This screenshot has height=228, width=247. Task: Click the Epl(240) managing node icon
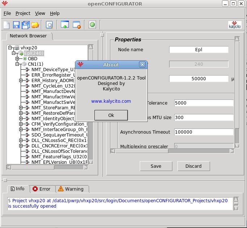click(21, 53)
